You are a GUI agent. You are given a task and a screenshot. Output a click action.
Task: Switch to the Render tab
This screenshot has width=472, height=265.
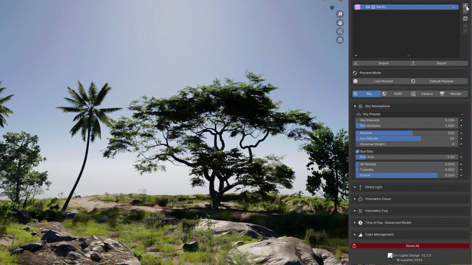pyautogui.click(x=454, y=94)
